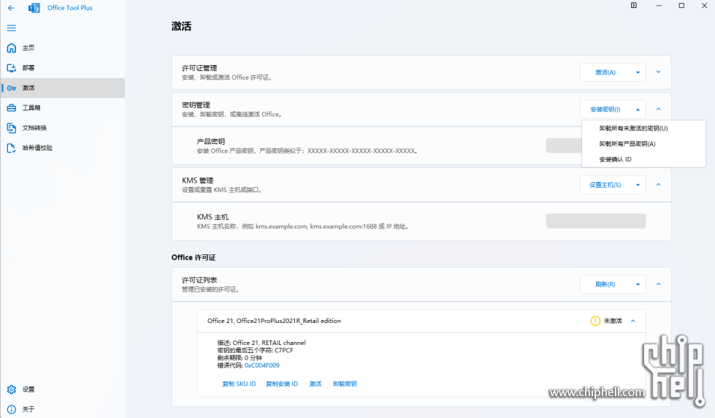Click the 产品密钥 input field

point(564,145)
